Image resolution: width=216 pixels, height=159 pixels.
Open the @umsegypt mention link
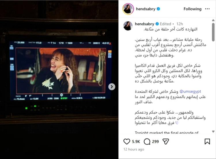pyautogui.click(x=190, y=92)
